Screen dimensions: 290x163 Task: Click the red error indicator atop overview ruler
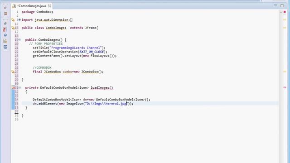tap(285, 12)
